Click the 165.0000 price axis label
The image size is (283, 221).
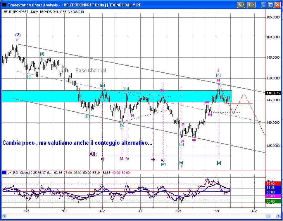point(273,17)
